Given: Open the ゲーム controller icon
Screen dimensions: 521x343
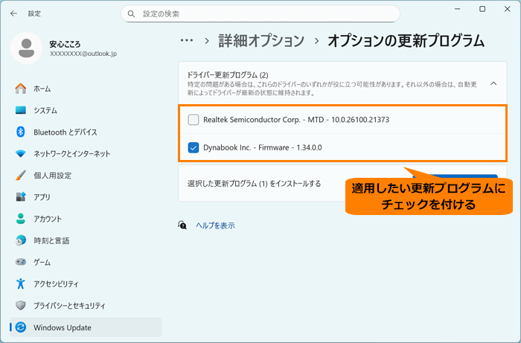Looking at the screenshot, I should tap(21, 262).
